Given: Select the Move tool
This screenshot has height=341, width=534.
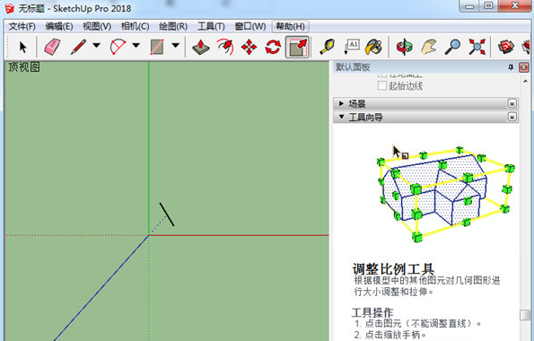Looking at the screenshot, I should [249, 47].
